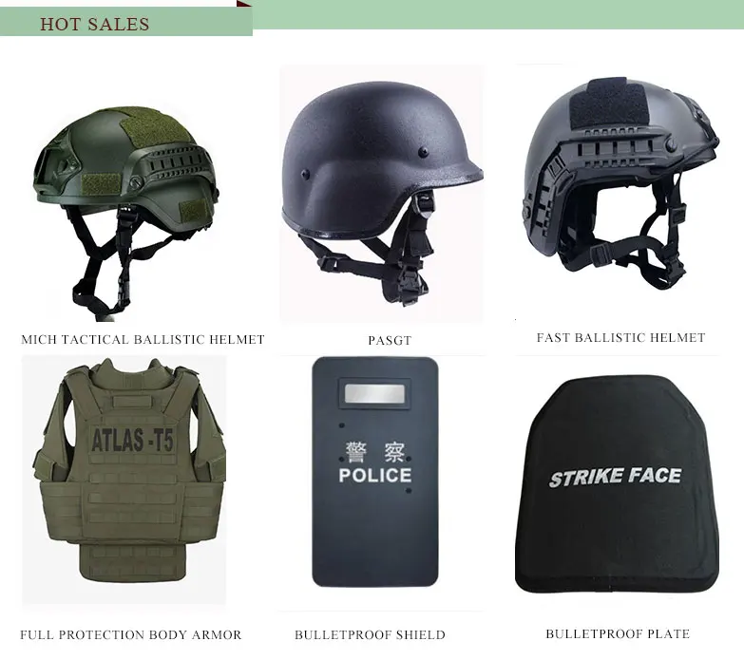Open the FULL PROTECTION BODY ARMOR label
744x660 pixels.
coord(130,634)
